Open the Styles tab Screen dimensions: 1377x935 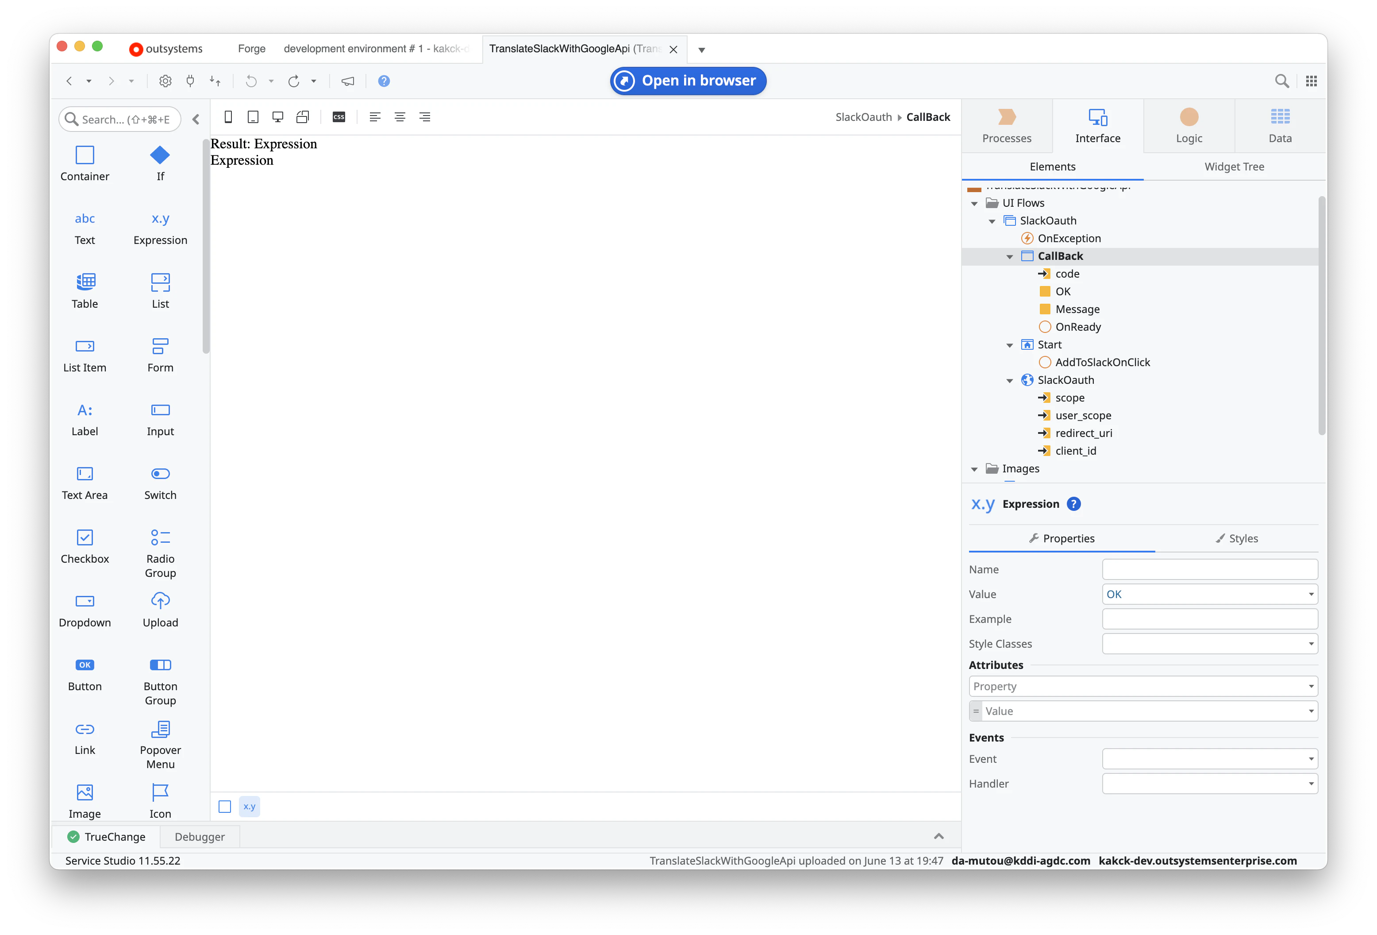coord(1236,538)
